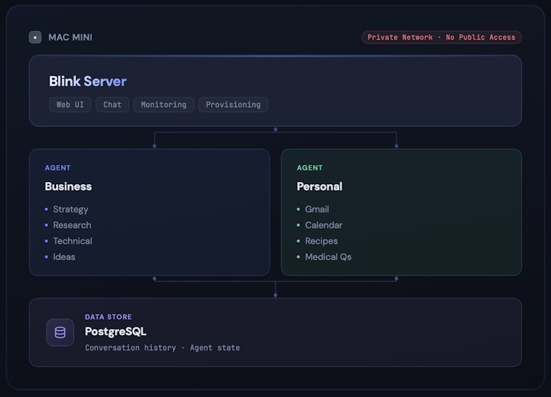Open the Business agent card heading

pyautogui.click(x=68, y=186)
